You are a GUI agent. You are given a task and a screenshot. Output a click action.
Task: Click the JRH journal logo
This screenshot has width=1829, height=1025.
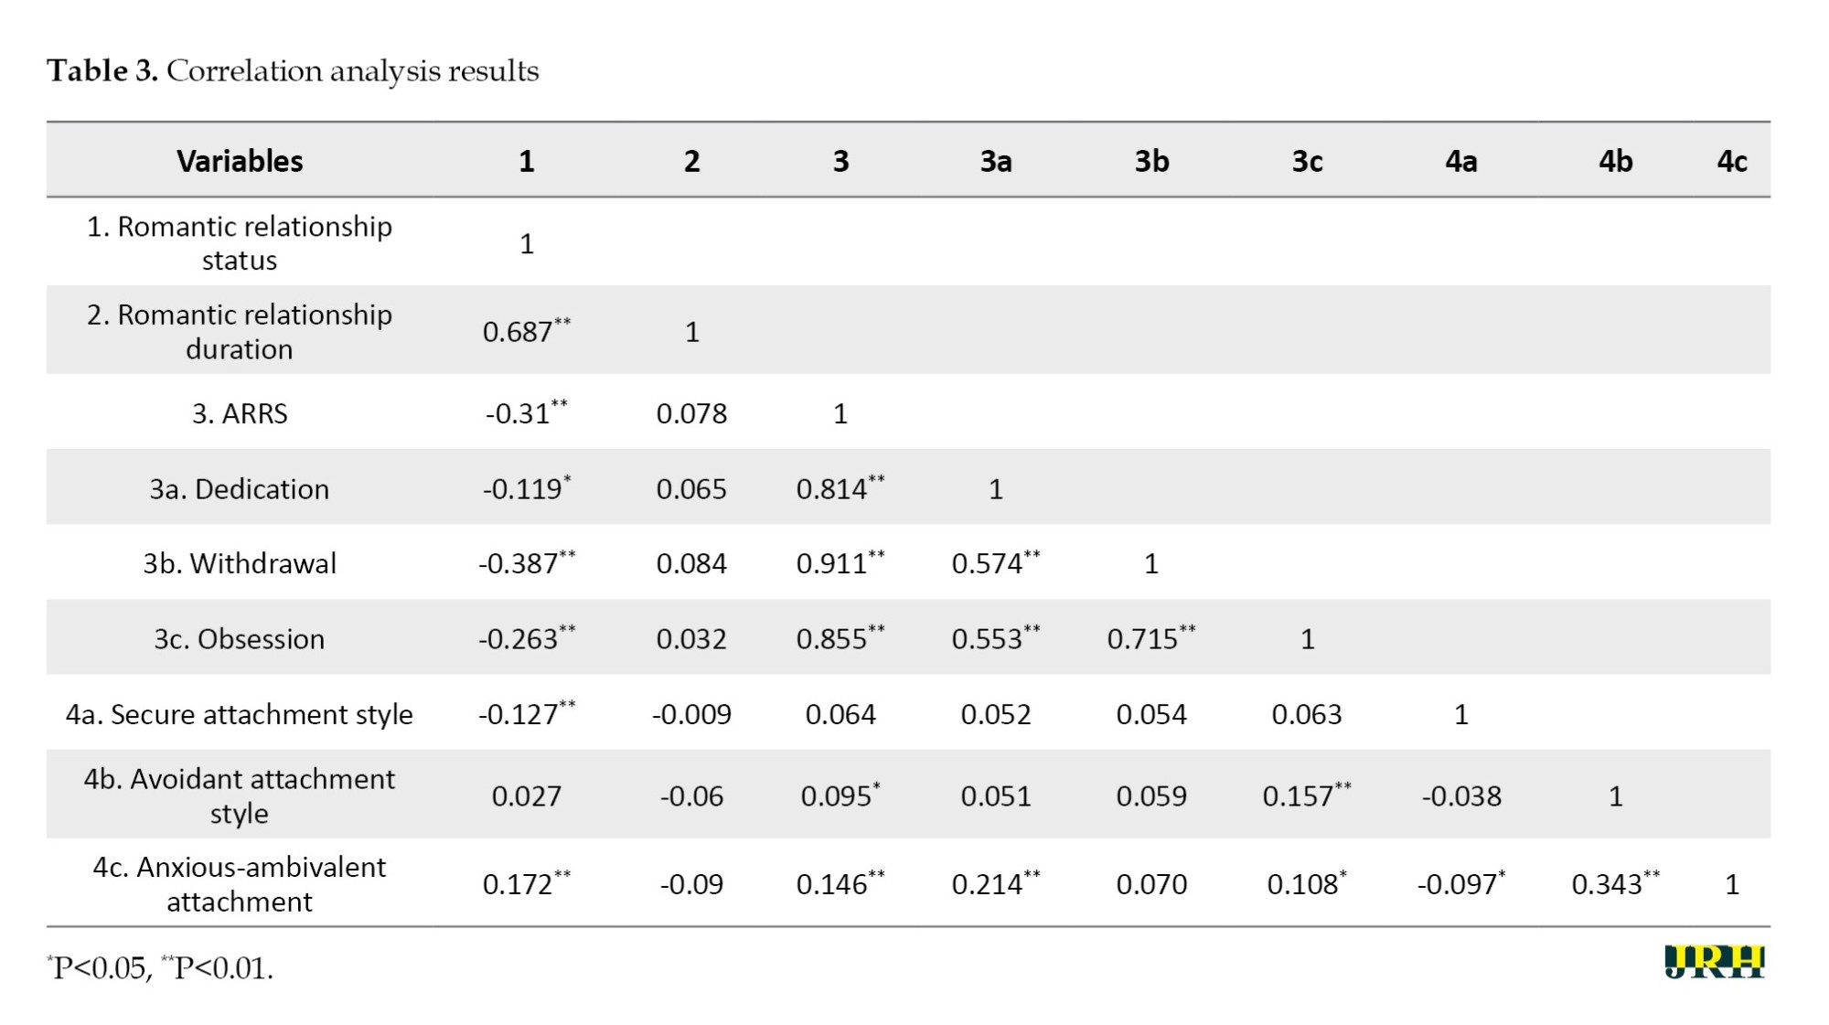click(1715, 961)
